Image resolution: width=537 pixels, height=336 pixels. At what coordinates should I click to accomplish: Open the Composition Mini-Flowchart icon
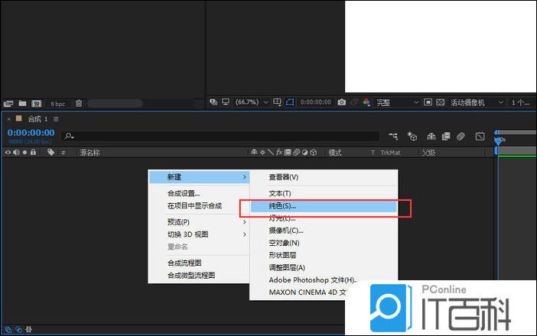[393, 137]
